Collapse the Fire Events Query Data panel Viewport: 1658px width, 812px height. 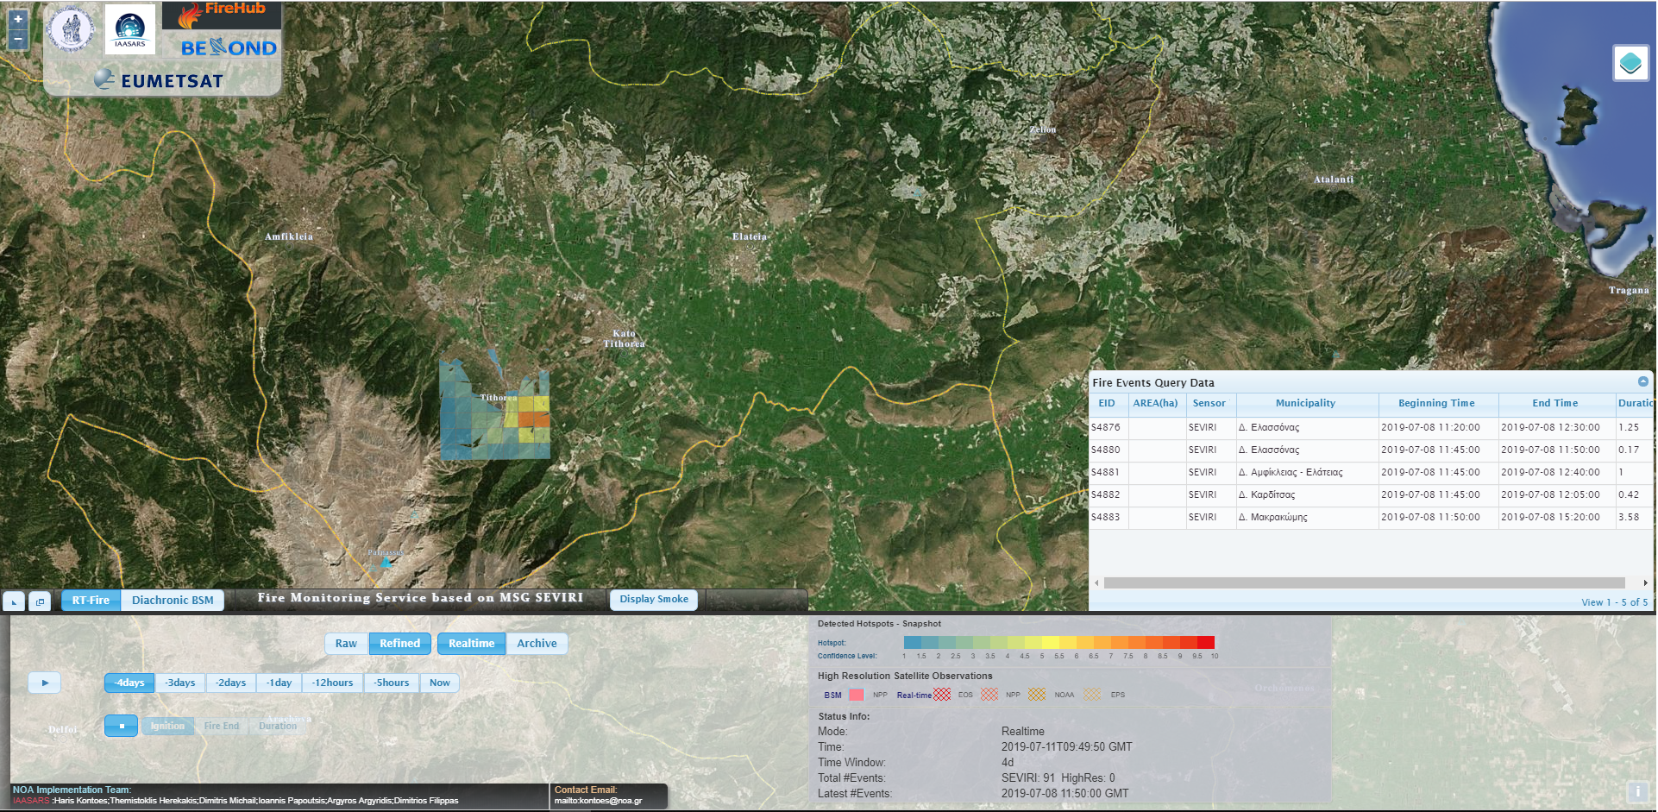tap(1642, 381)
